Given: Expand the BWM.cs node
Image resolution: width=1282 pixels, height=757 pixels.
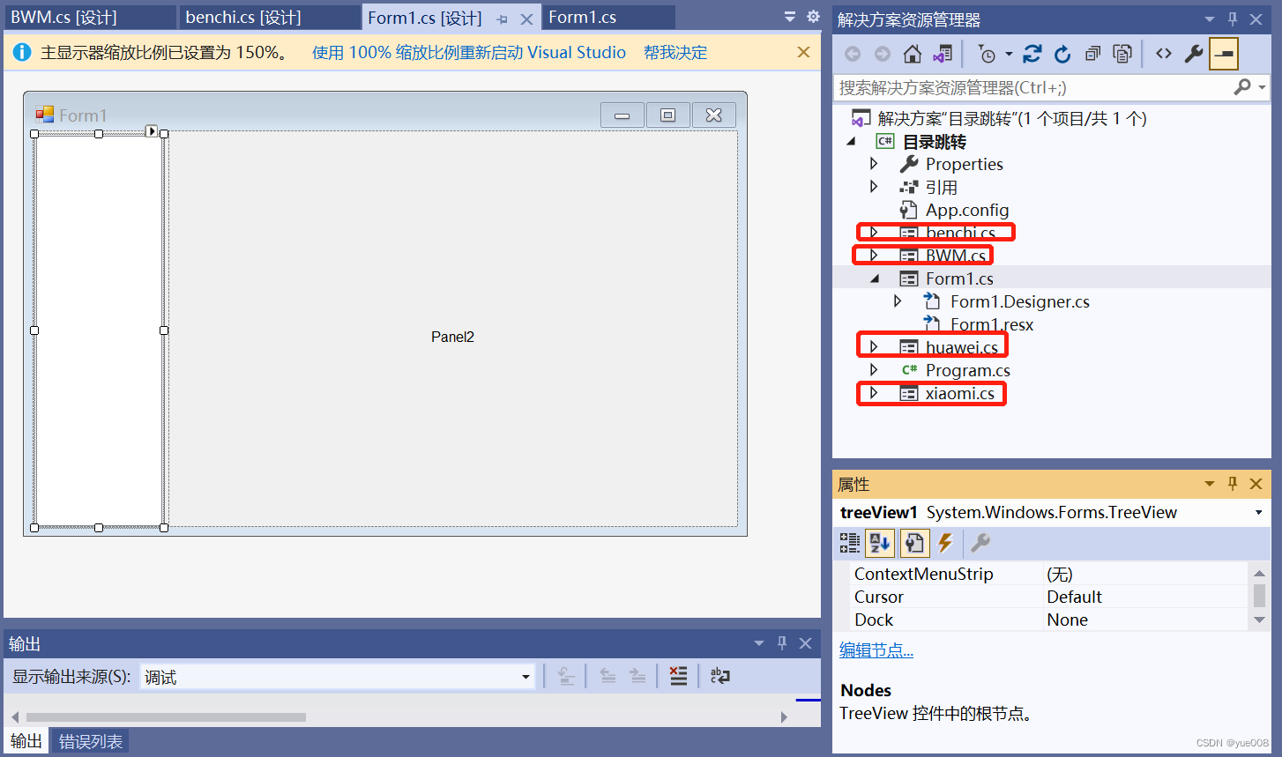Looking at the screenshot, I should click(x=874, y=256).
